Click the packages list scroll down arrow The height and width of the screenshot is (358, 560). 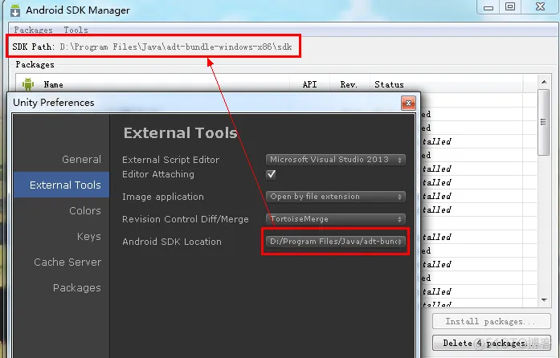544,300
